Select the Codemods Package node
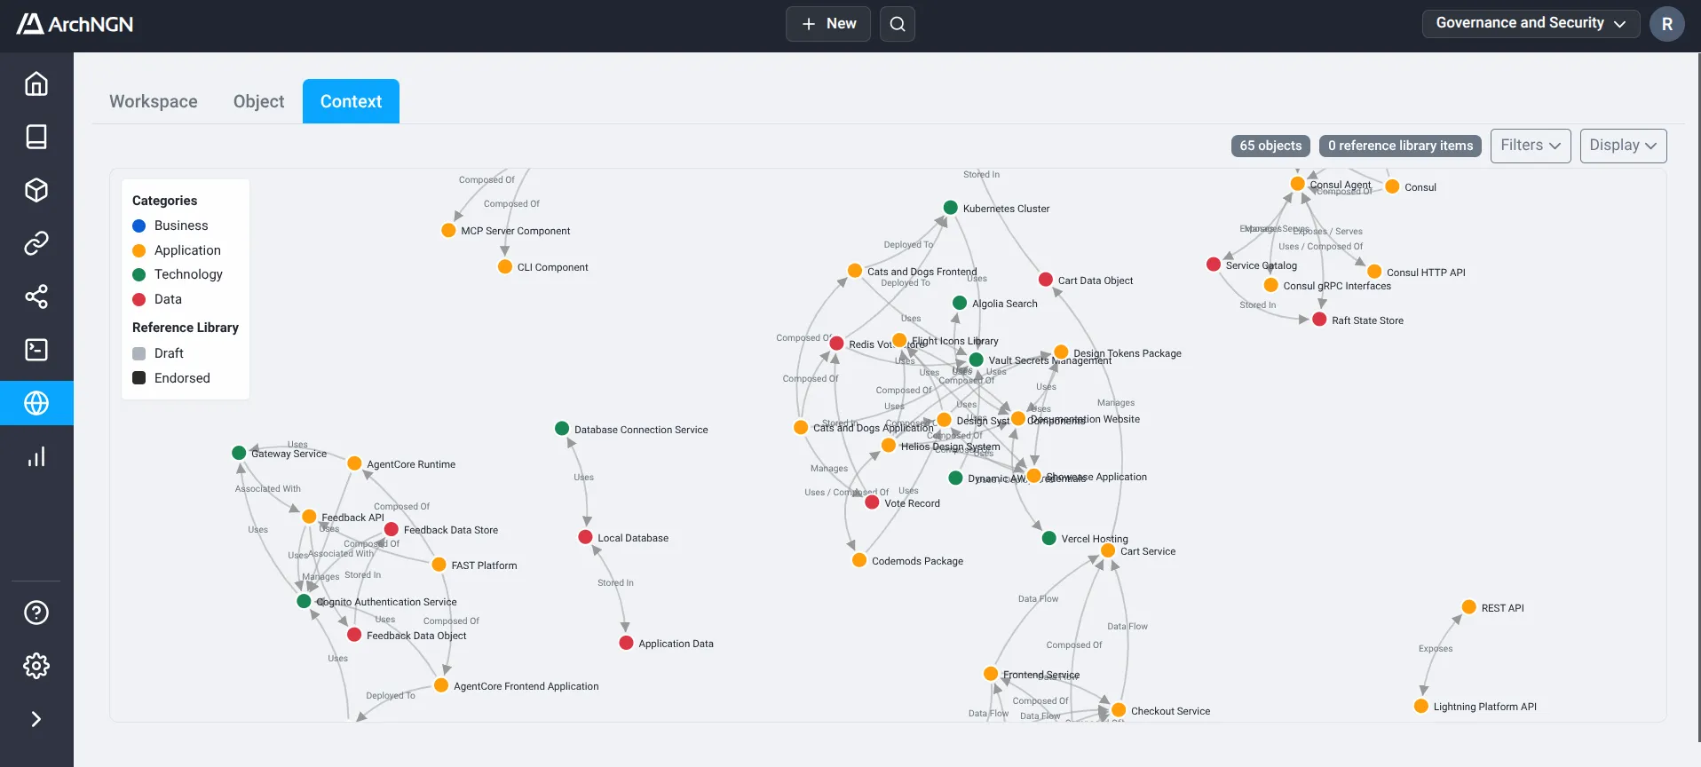This screenshot has height=767, width=1701. tap(859, 560)
